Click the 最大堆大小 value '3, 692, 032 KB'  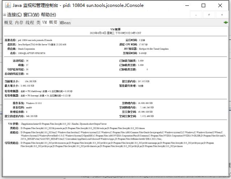pos(28,86)
